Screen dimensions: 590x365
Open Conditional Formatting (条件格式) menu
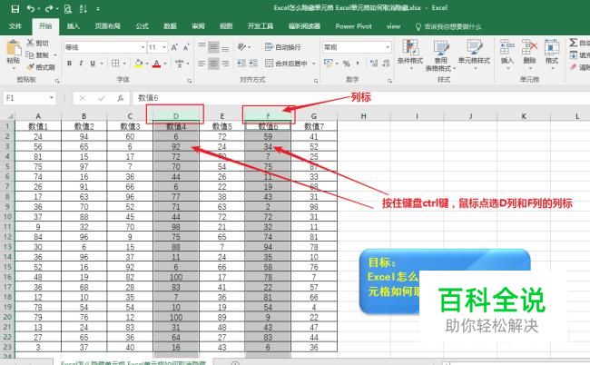[410, 54]
